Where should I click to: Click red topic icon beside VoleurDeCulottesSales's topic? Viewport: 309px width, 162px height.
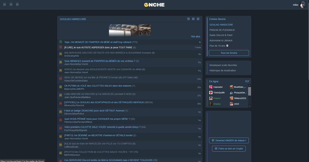[x=61, y=78]
